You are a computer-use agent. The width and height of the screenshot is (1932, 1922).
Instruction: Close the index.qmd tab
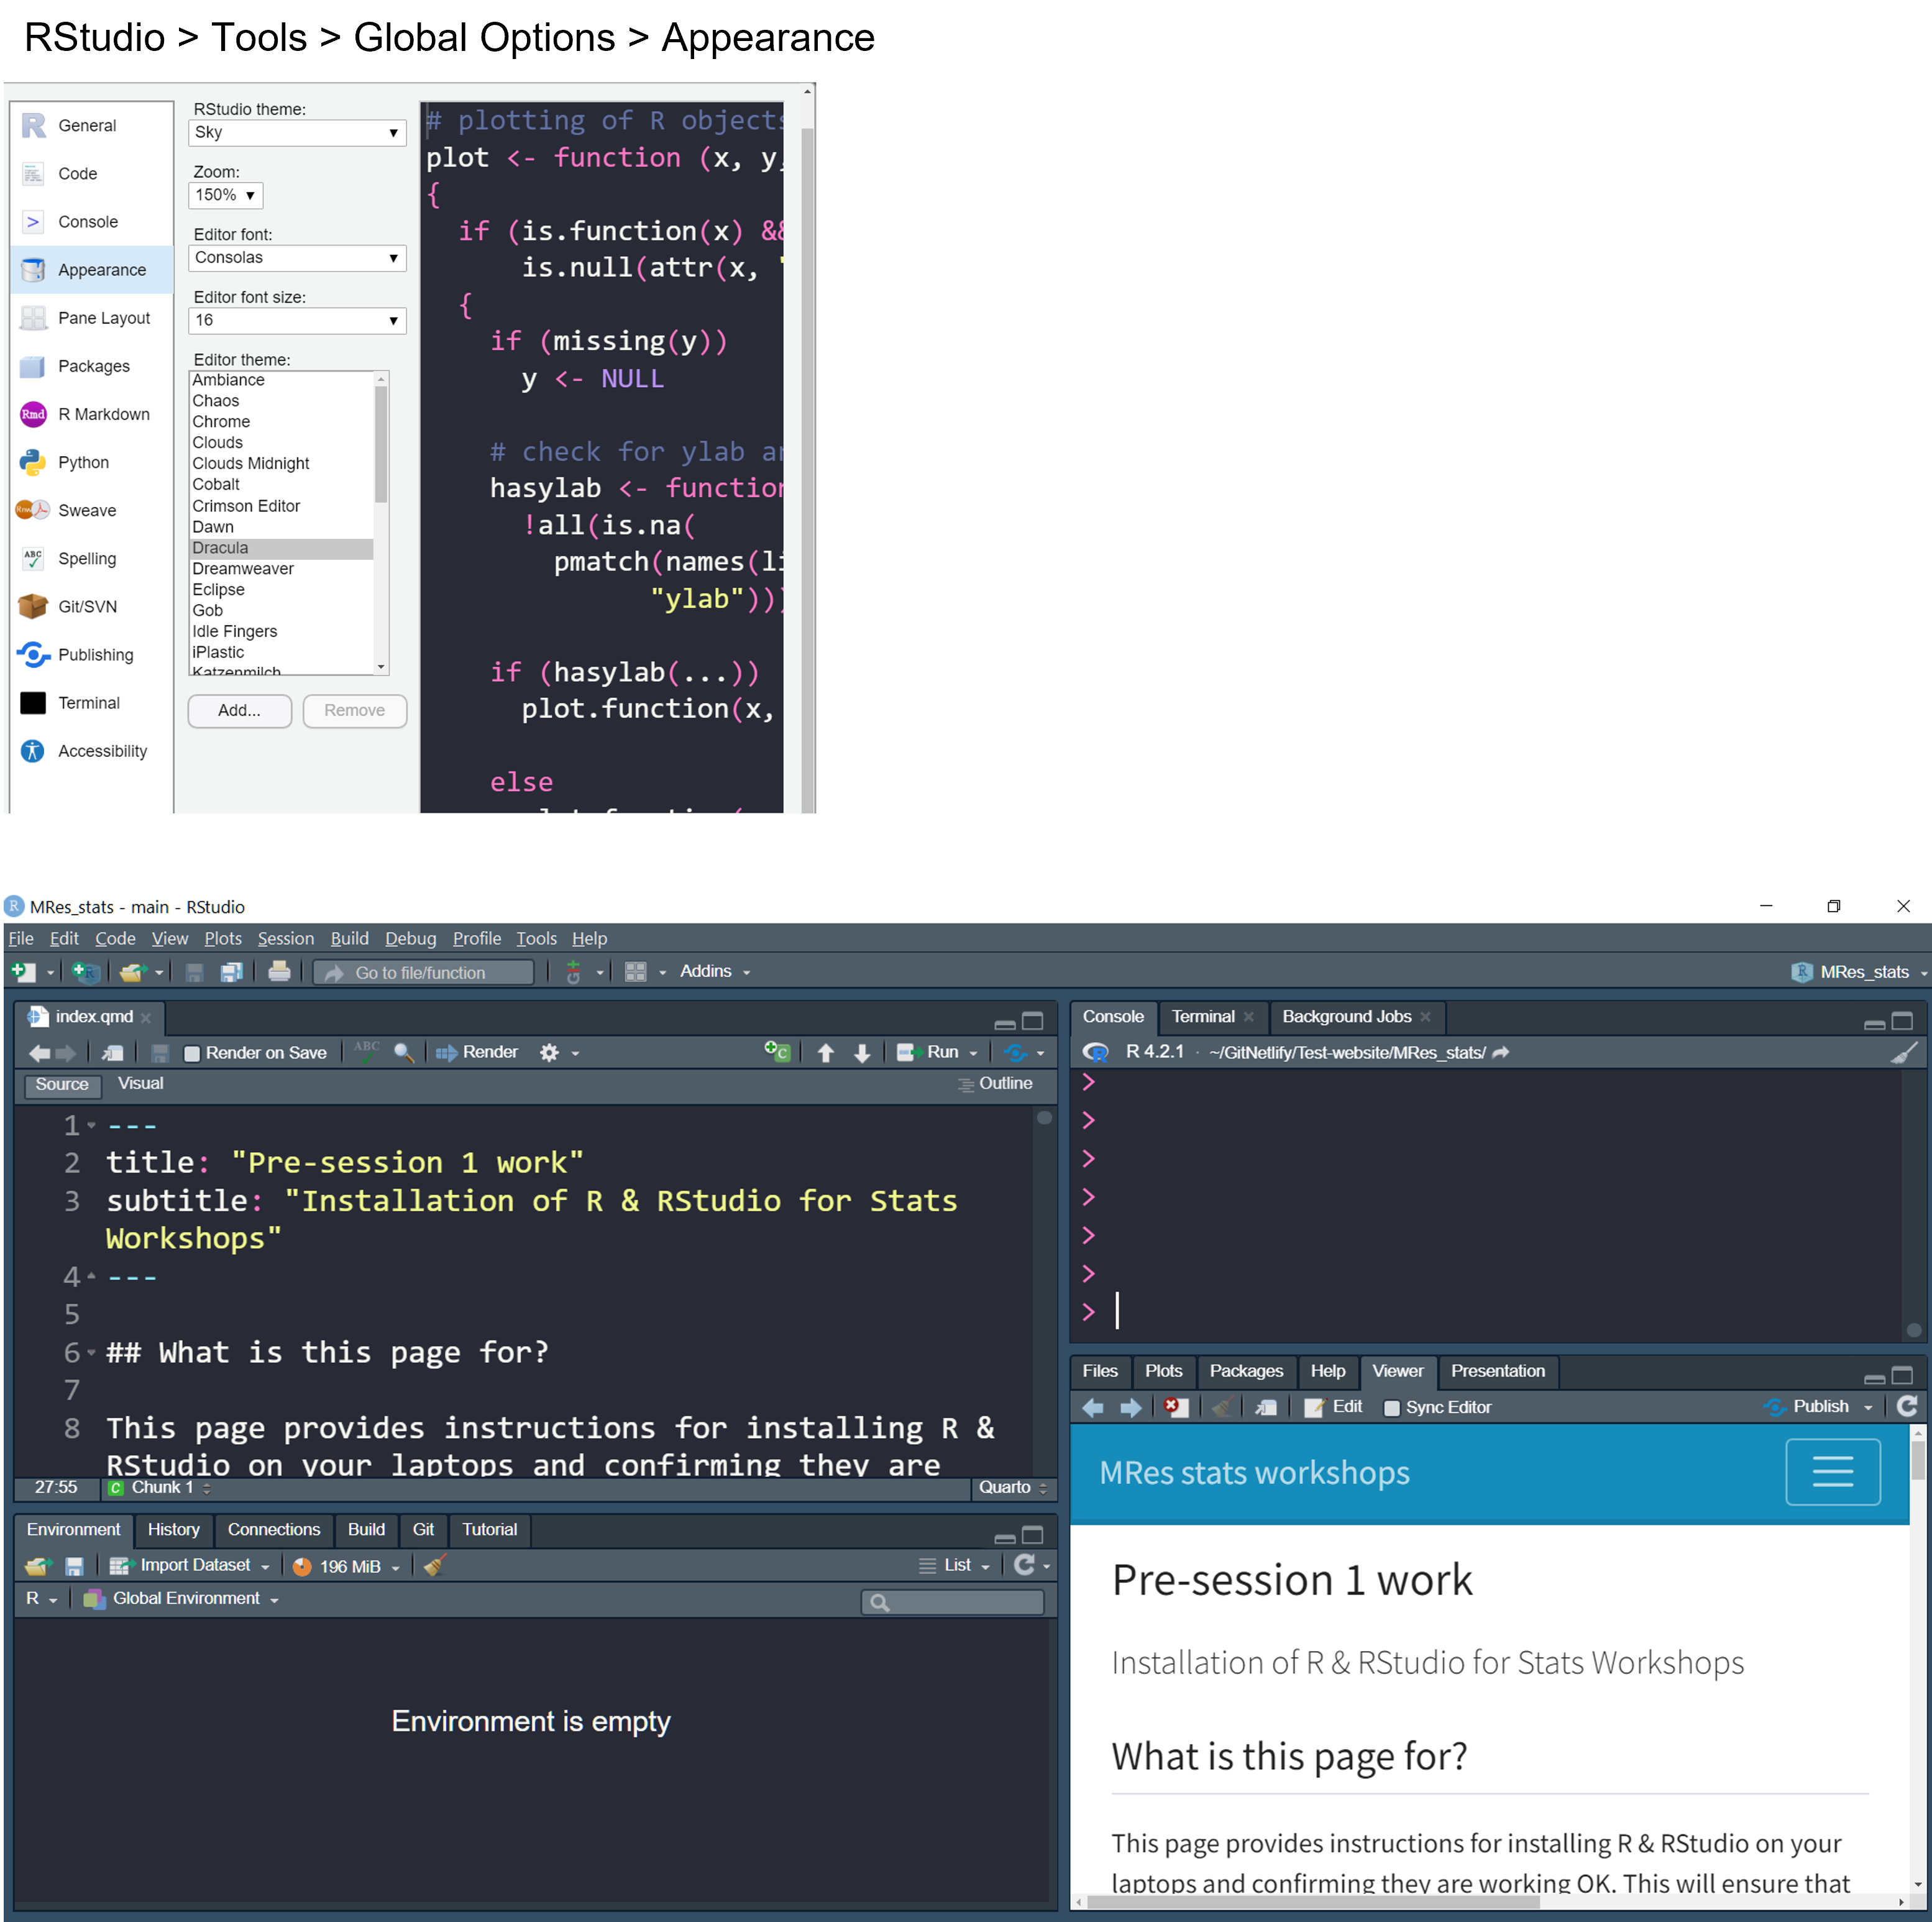coord(146,1018)
